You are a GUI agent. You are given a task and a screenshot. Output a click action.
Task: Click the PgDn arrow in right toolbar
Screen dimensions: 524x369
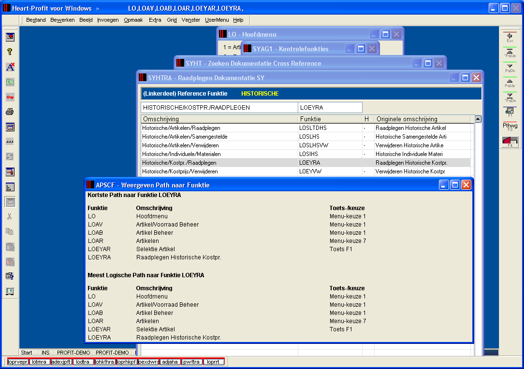pos(509,68)
